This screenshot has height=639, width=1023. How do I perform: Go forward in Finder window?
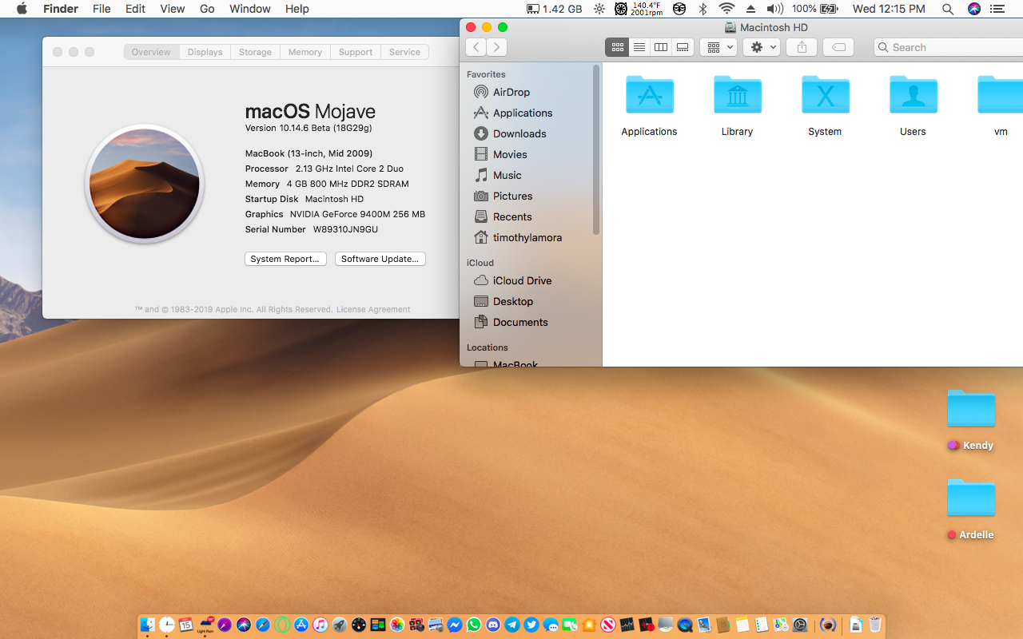point(497,47)
